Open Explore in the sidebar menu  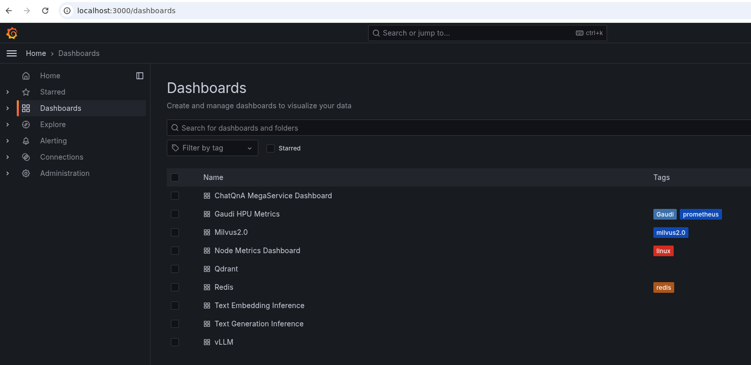(53, 125)
